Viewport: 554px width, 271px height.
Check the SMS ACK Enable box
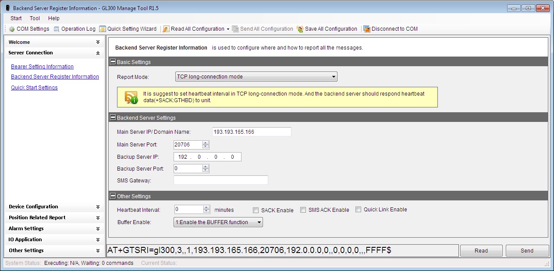303,210
